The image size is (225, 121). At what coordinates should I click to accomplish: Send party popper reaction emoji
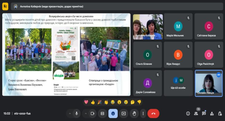coord(100,102)
